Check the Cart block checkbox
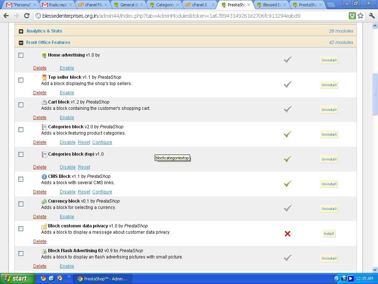Screen dimensions: 378x284 [x=21, y=105]
